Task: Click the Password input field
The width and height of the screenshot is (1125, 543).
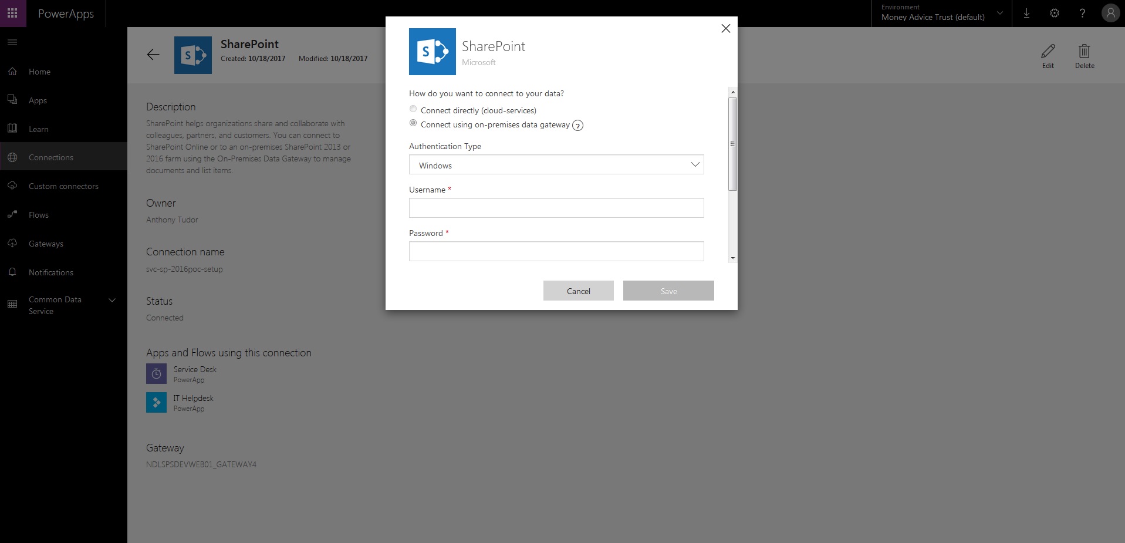Action: click(x=556, y=251)
